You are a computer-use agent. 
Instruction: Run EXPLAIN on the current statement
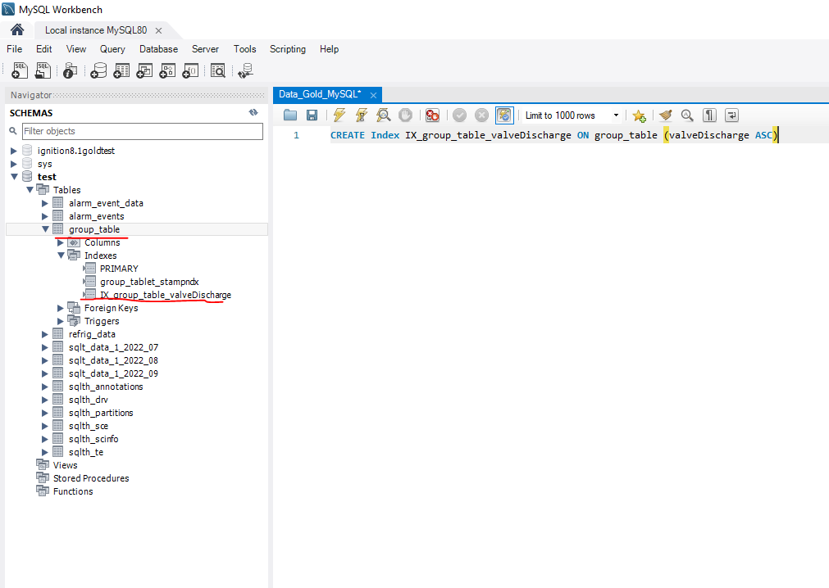[383, 115]
